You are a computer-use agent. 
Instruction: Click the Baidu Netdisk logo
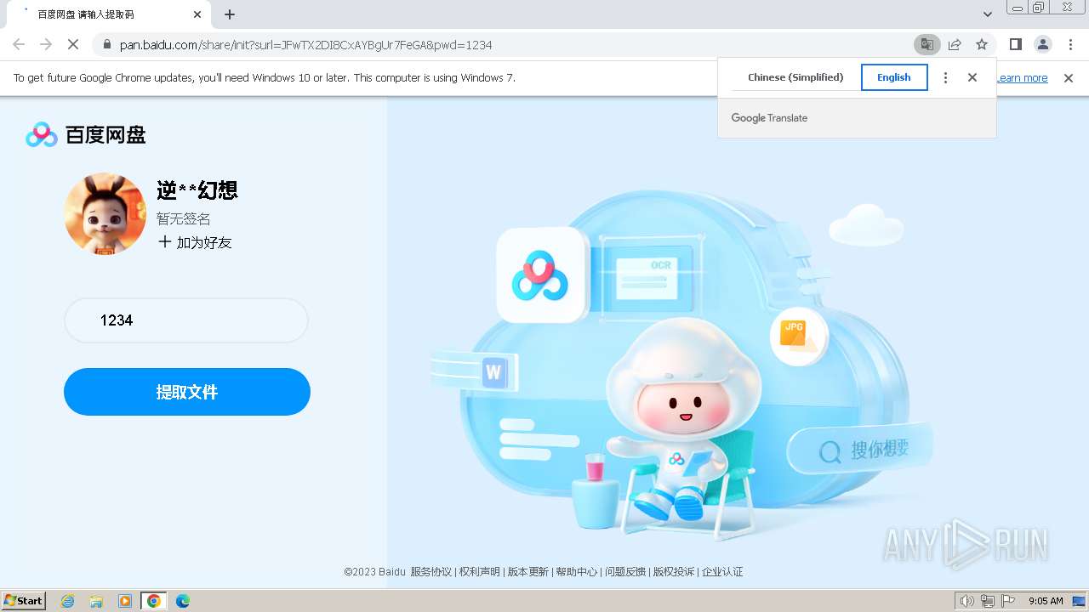pos(86,134)
